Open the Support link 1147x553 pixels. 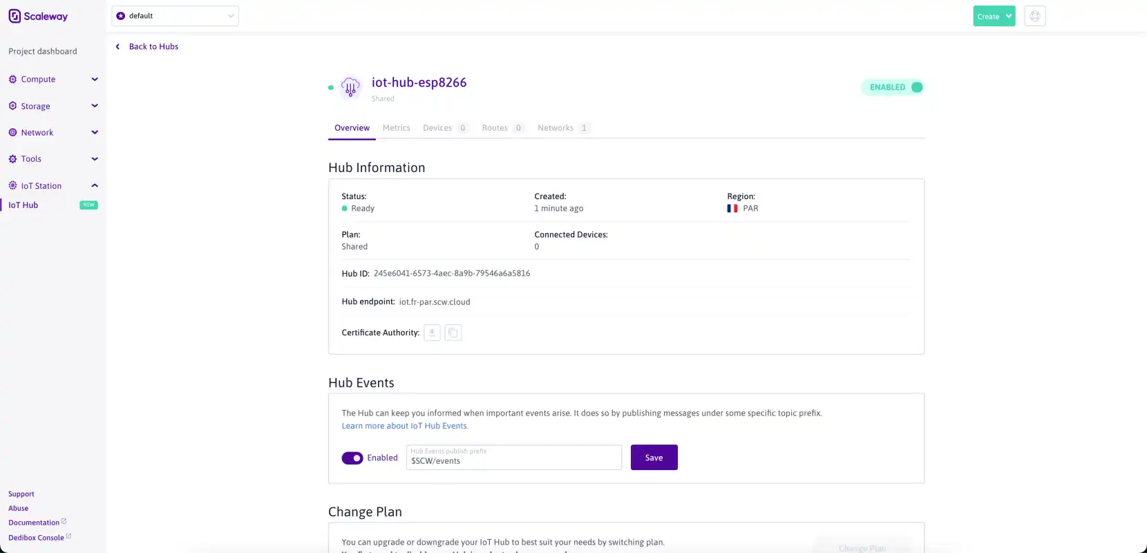(x=21, y=494)
